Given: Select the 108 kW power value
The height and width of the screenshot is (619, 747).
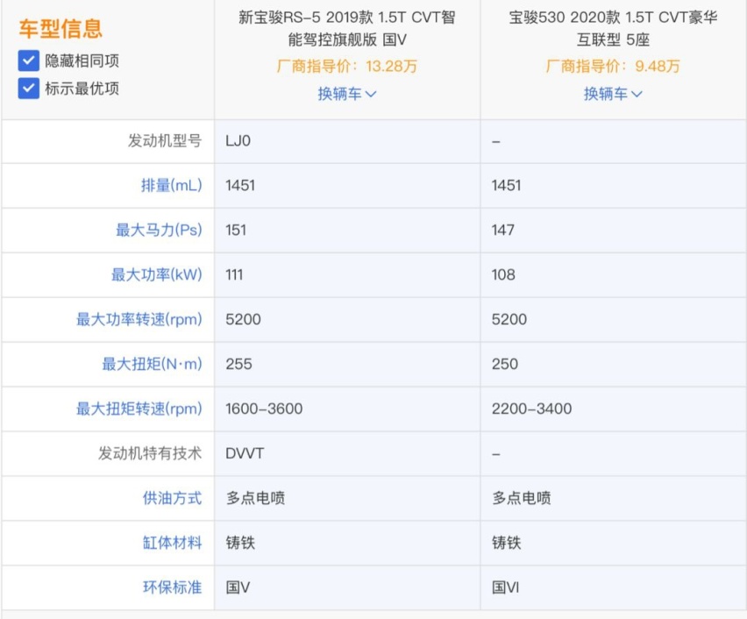Looking at the screenshot, I should [x=503, y=275].
